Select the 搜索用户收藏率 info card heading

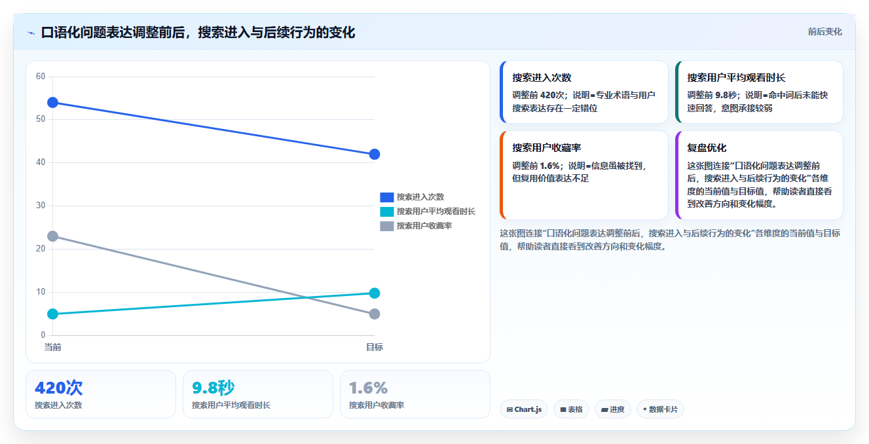pyautogui.click(x=547, y=148)
